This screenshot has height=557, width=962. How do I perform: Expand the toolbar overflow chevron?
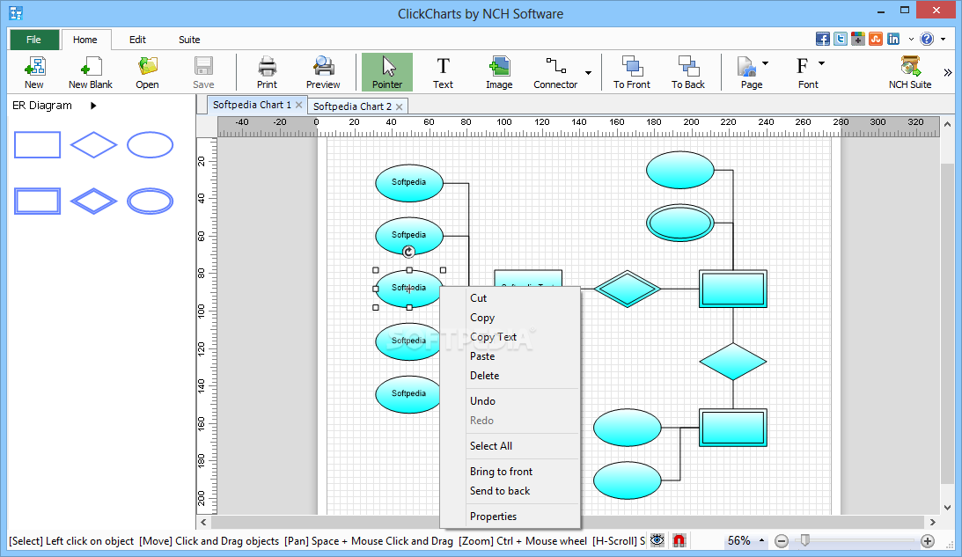click(948, 72)
